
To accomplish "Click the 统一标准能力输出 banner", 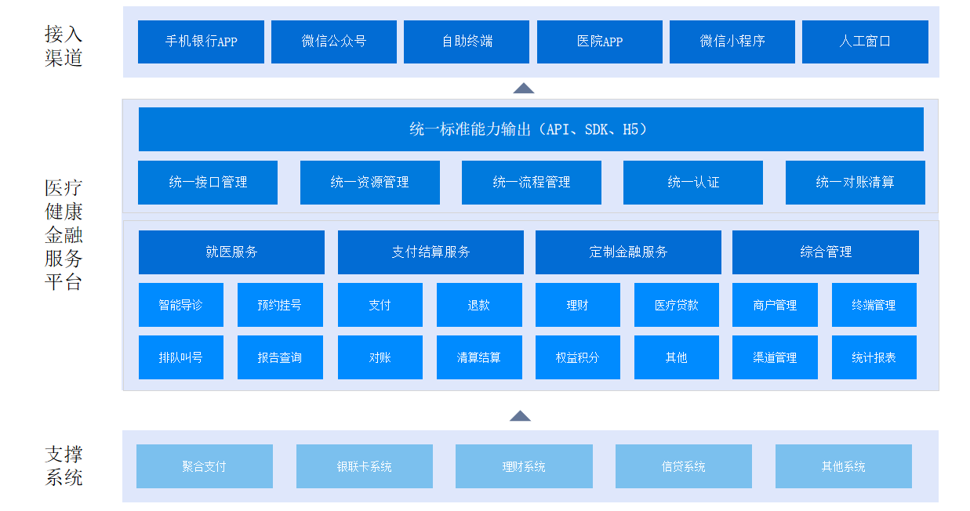I will 531,129.
